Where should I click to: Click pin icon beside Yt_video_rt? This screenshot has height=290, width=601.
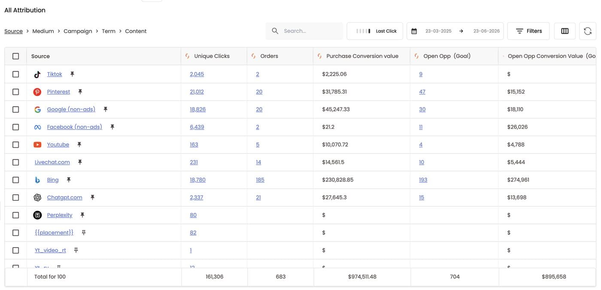[76, 250]
